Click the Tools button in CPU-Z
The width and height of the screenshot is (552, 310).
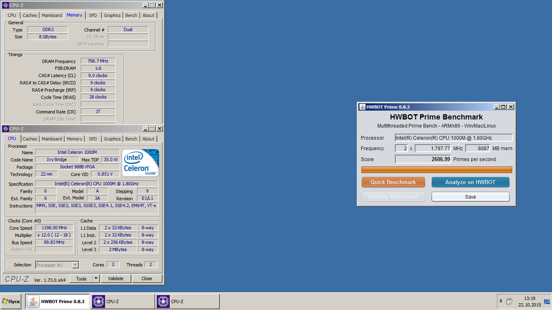pyautogui.click(x=81, y=279)
